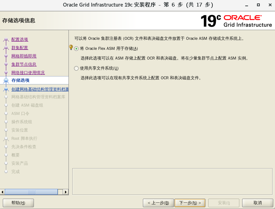
Task: Click the 帮助(H) help button
Action: pos(18,203)
